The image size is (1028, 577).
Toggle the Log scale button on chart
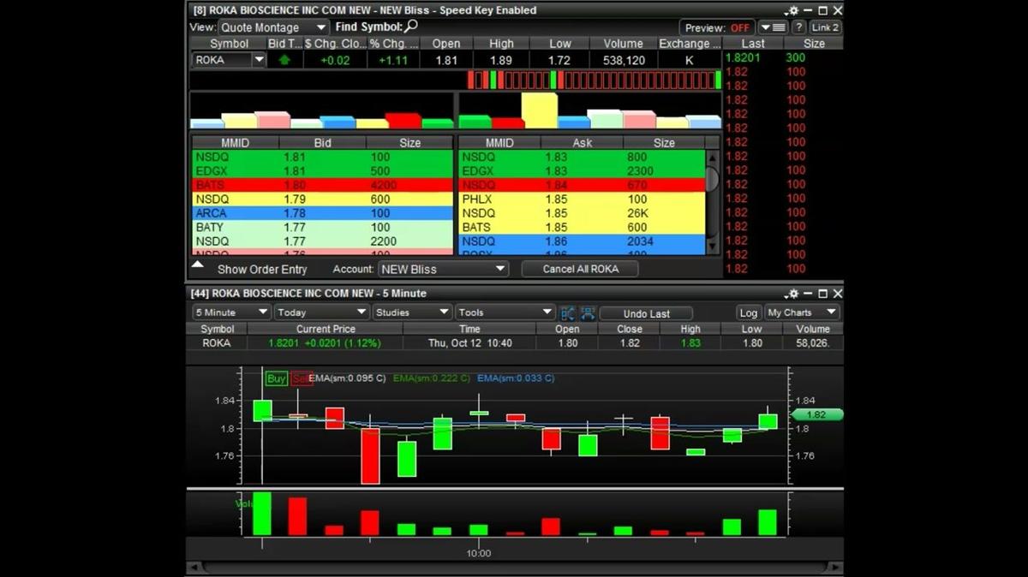748,312
